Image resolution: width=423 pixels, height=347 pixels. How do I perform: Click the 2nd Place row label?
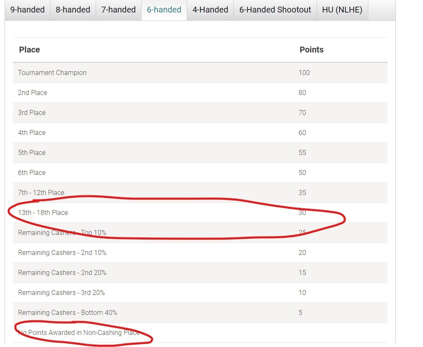[33, 92]
